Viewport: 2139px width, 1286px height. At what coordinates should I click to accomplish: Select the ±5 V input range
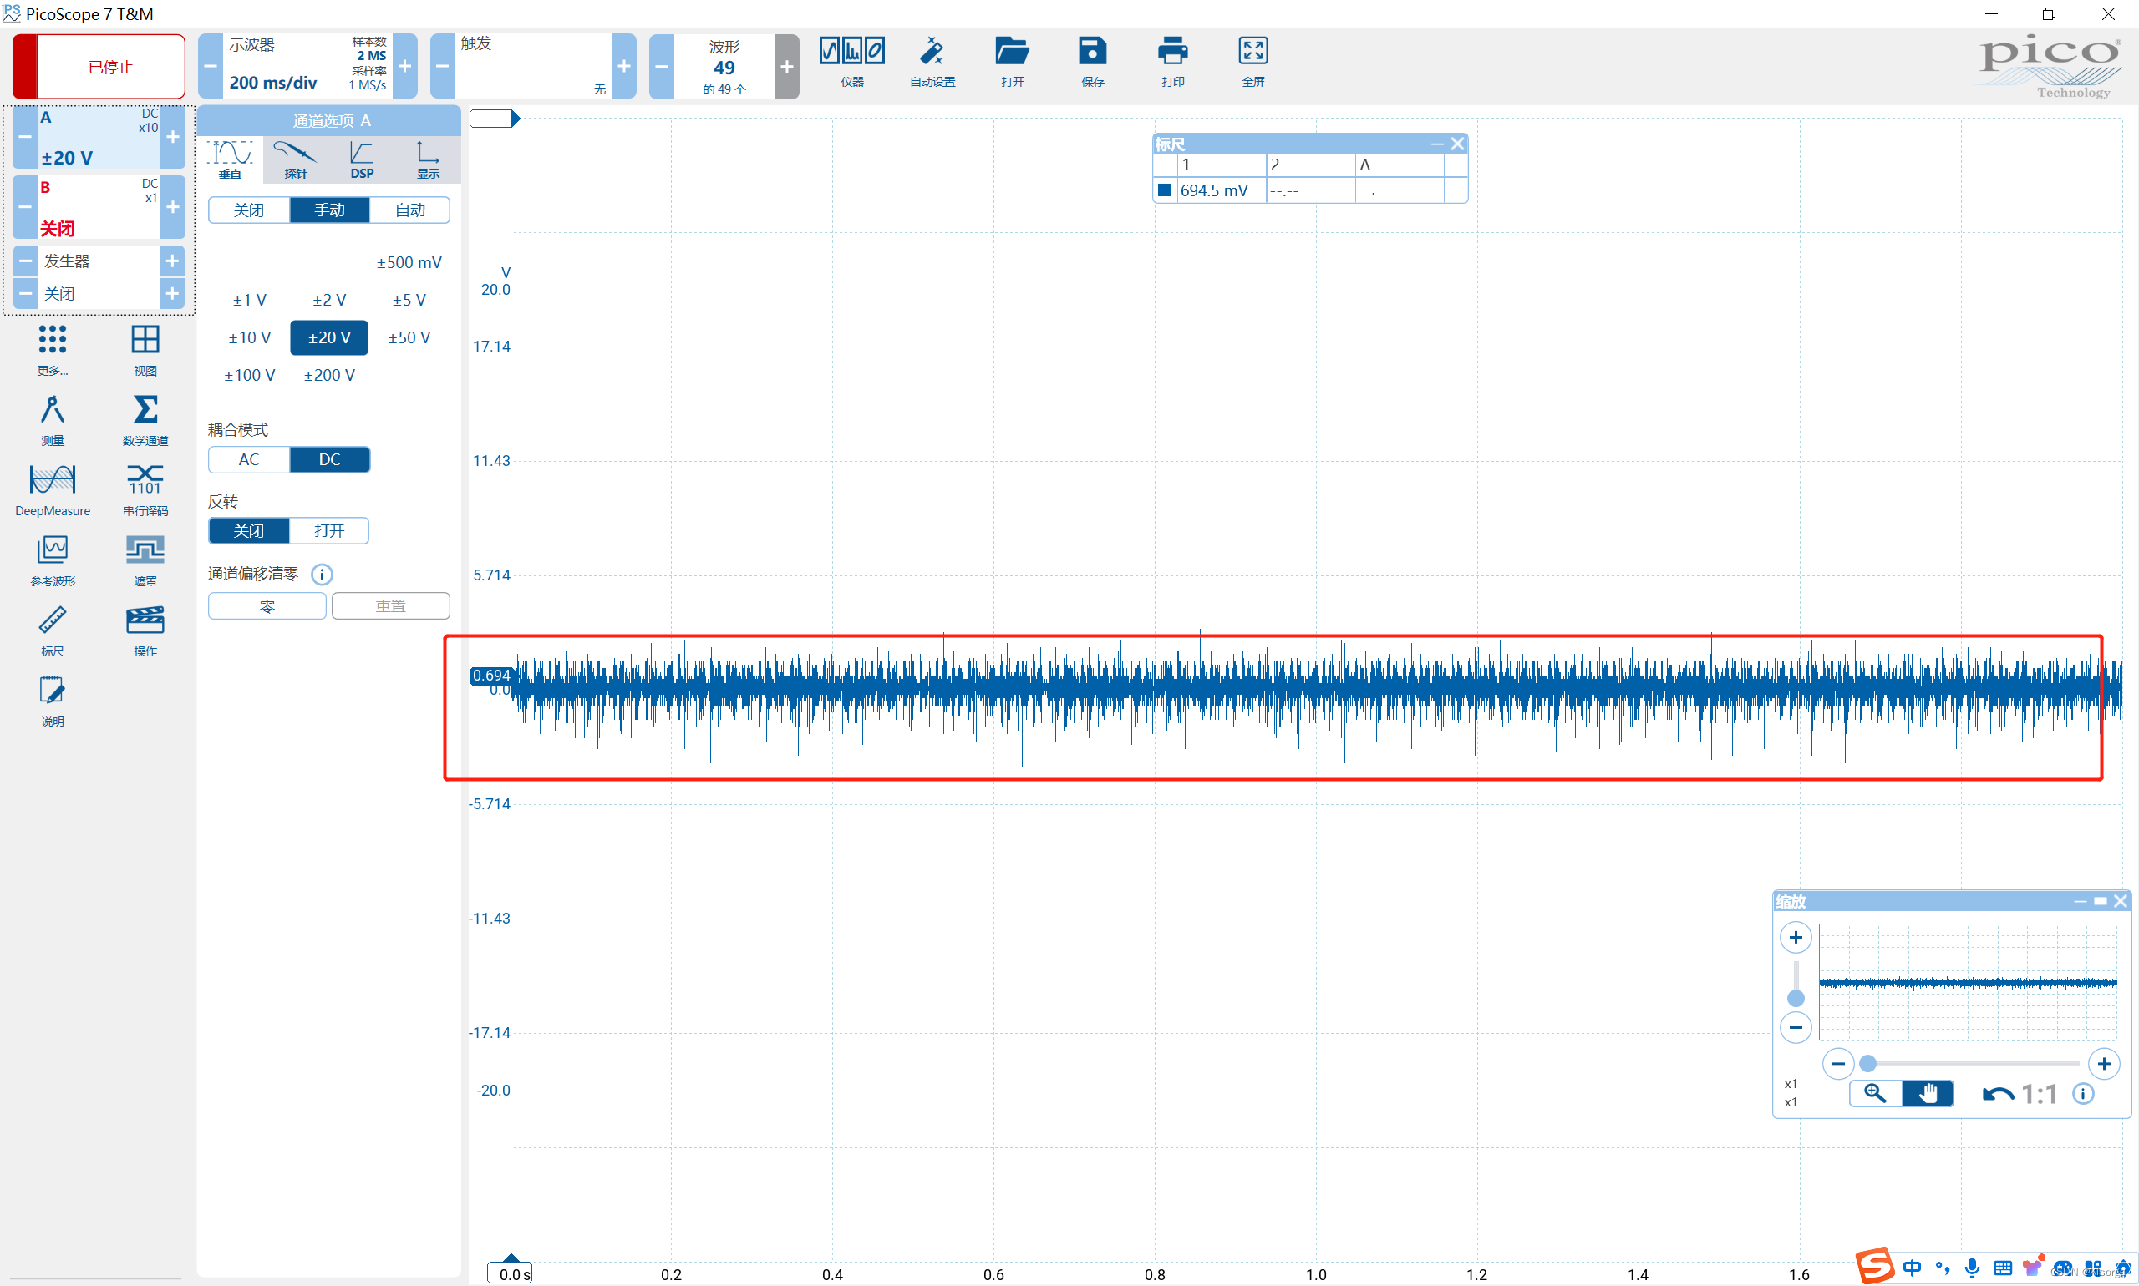[409, 300]
